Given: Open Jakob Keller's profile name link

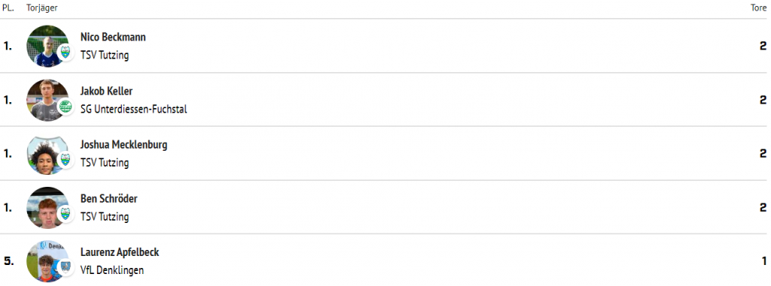Looking at the screenshot, I should coord(107,92).
